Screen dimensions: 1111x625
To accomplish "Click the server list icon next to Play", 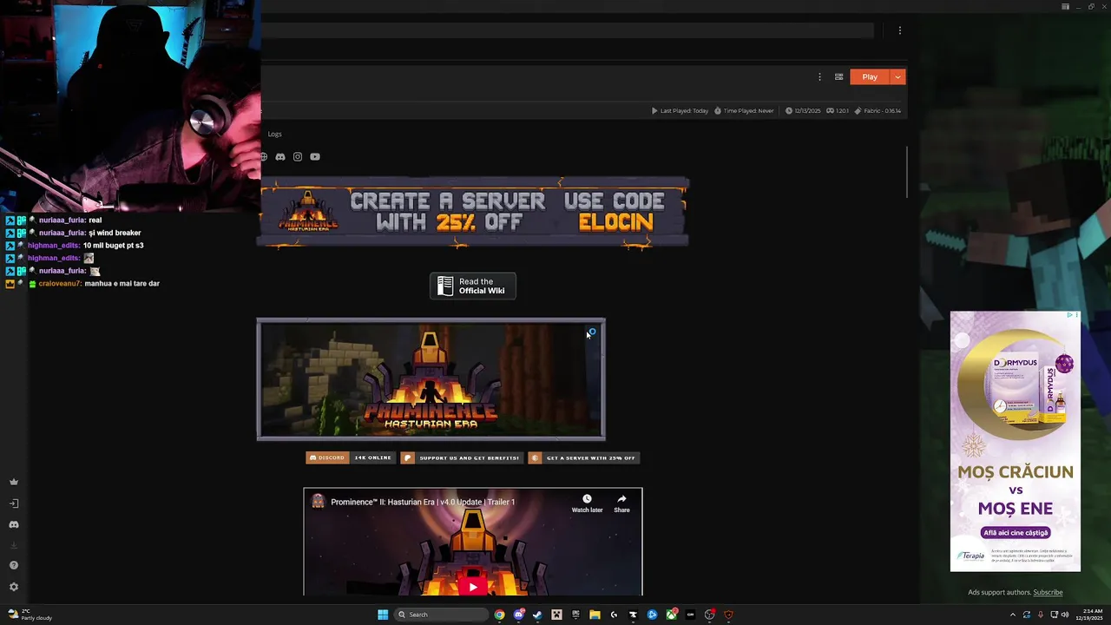I will 838,76.
